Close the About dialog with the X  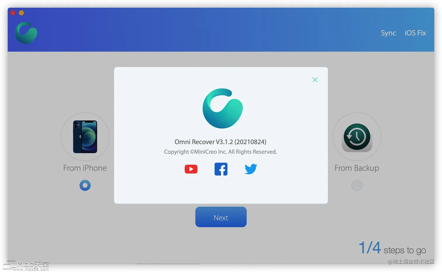click(x=315, y=80)
